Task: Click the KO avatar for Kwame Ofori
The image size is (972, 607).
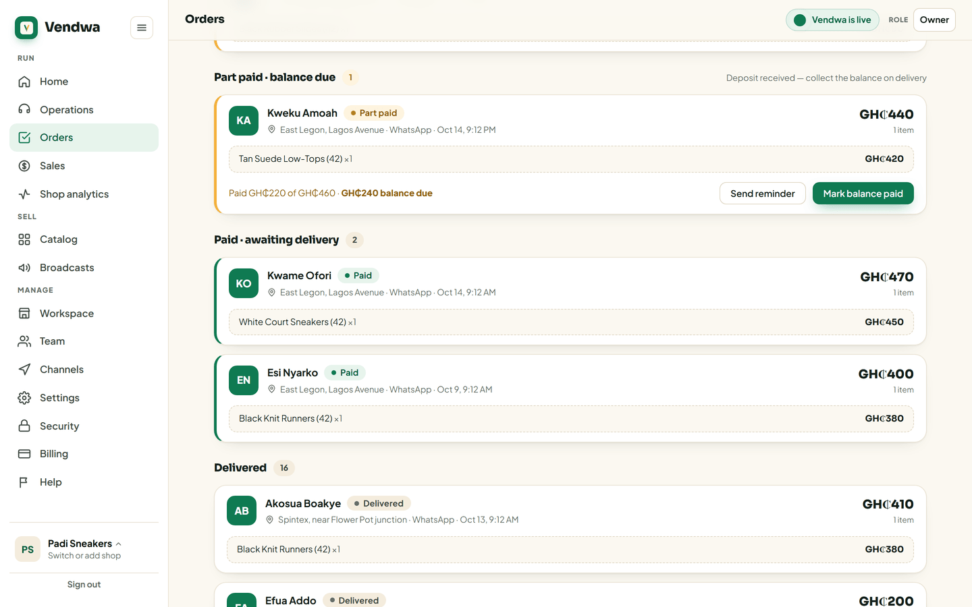Action: tap(244, 283)
